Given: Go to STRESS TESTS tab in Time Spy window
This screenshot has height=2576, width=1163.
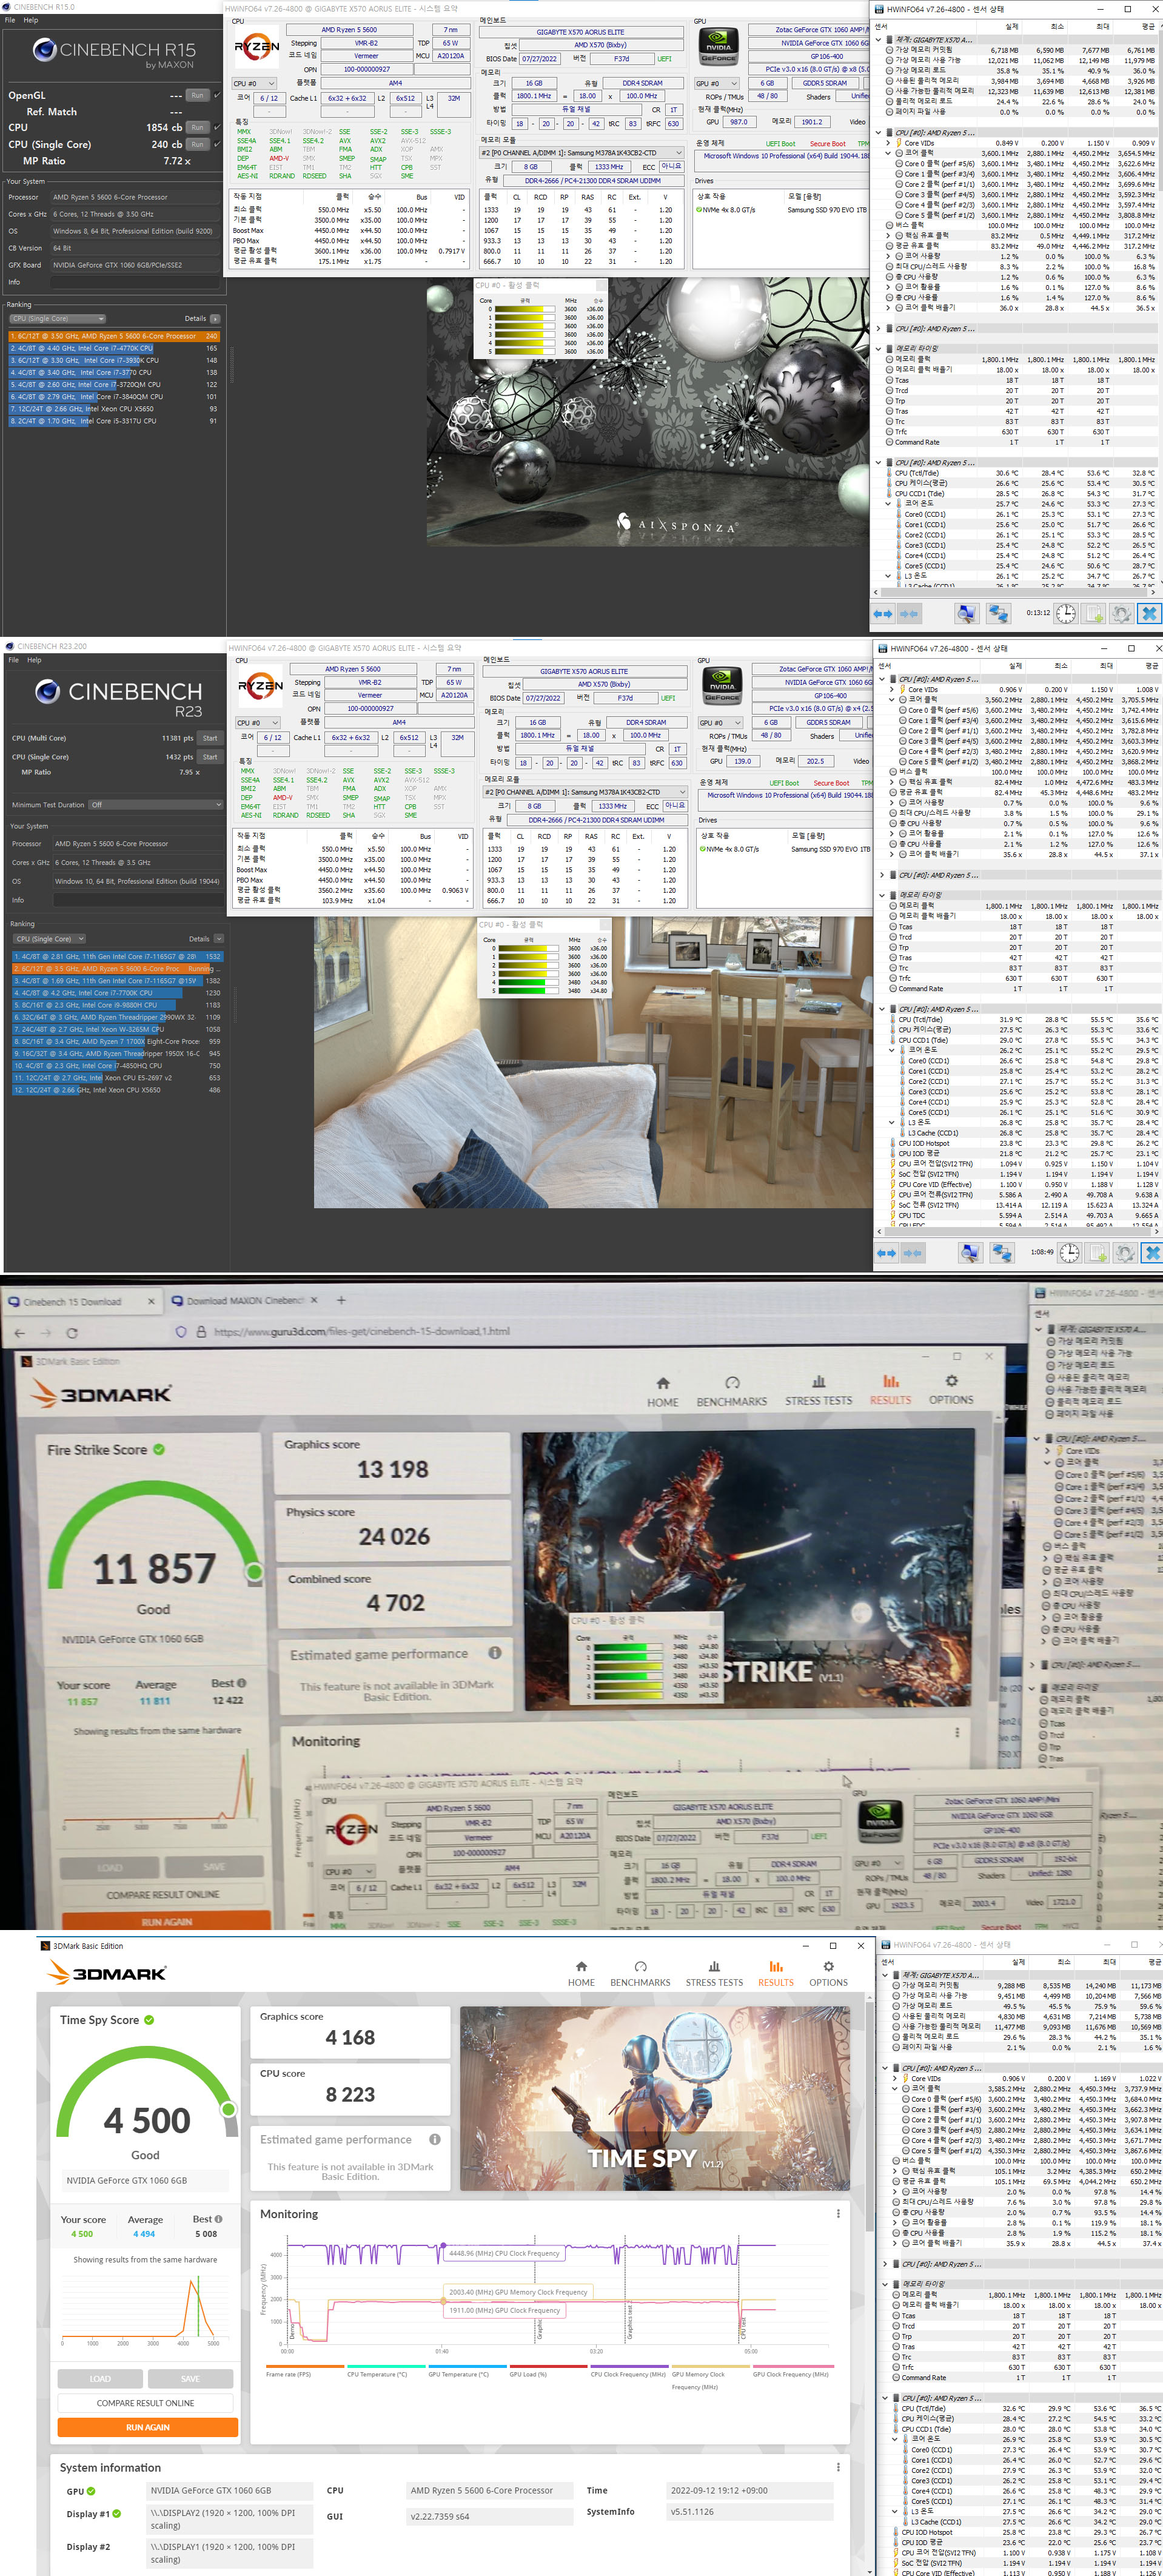Looking at the screenshot, I should click(x=714, y=1974).
